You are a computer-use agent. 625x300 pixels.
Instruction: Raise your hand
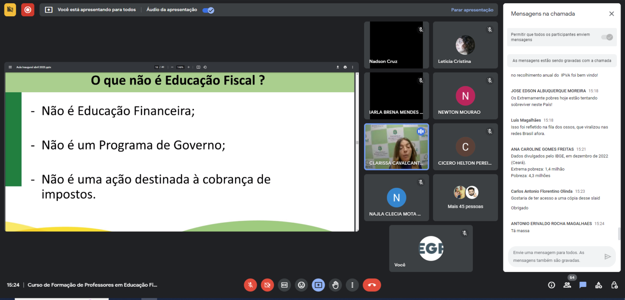click(335, 285)
